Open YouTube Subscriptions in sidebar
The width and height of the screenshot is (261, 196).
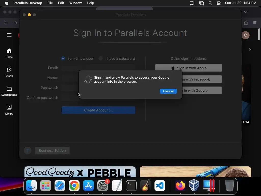[9, 91]
